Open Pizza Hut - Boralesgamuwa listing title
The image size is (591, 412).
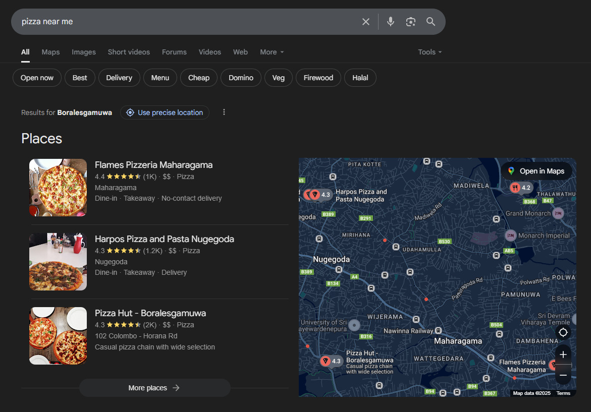point(150,313)
